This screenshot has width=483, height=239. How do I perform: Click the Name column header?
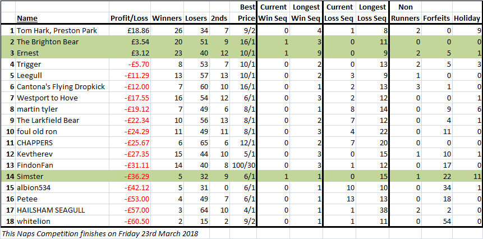click(x=27, y=19)
